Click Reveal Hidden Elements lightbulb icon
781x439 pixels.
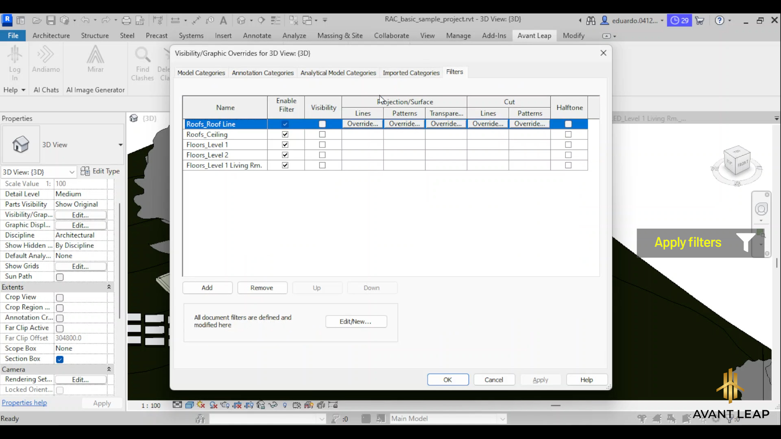point(285,405)
